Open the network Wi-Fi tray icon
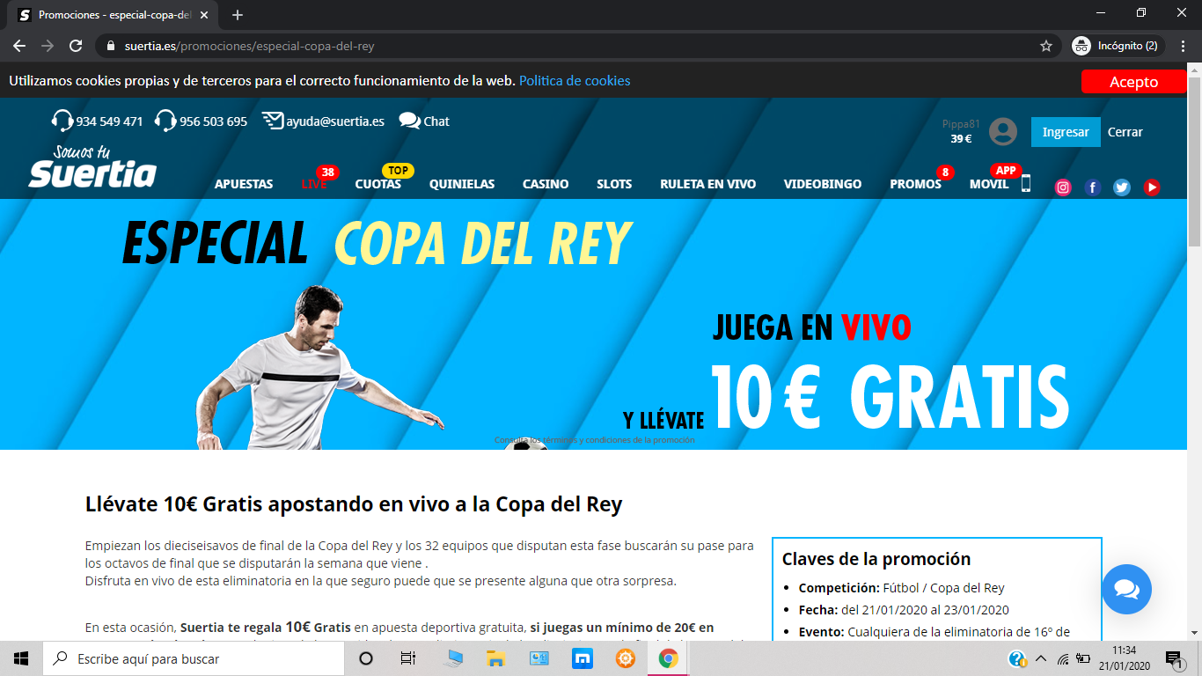Screen dimensions: 1202x676 coord(1062,658)
